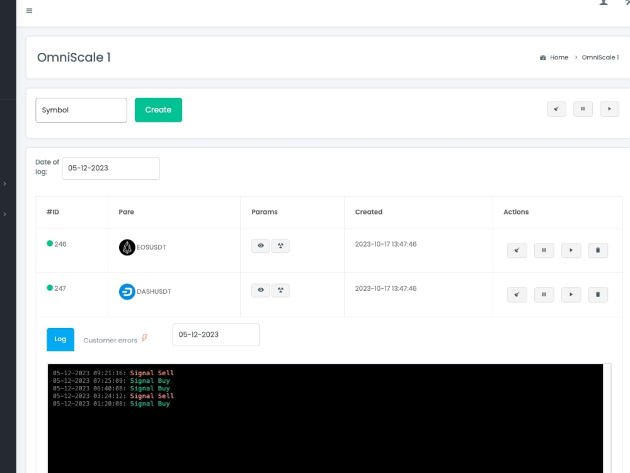Open the user profile icon top right
The image size is (630, 473).
coord(602,3)
